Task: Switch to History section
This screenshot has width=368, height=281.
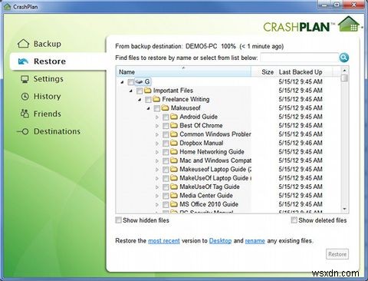Action: [47, 96]
